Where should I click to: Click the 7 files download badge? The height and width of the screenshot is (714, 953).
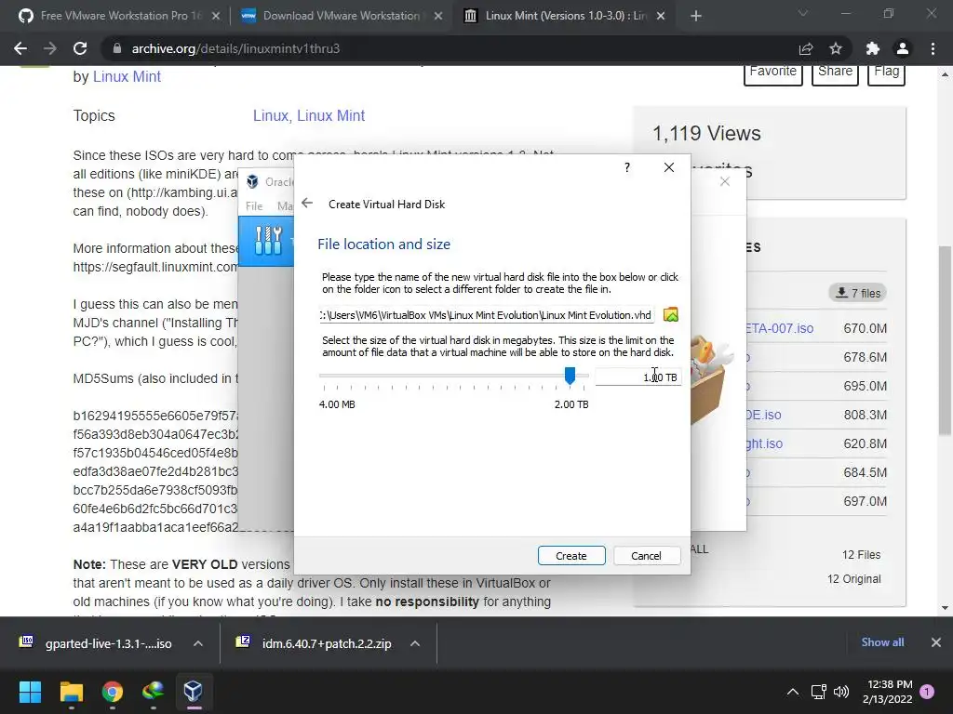[x=857, y=293]
